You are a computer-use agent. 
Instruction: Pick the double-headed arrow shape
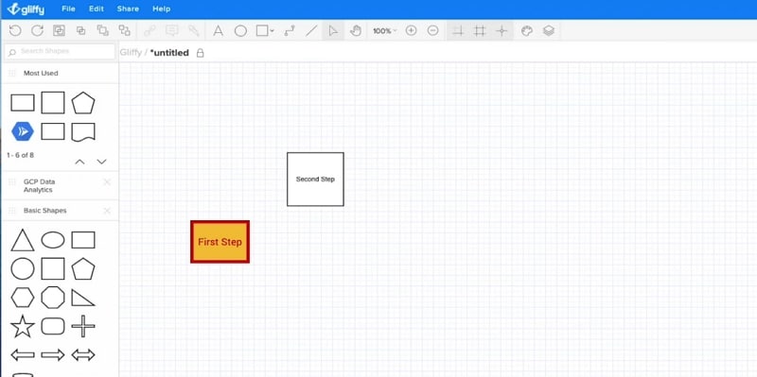[x=83, y=355]
